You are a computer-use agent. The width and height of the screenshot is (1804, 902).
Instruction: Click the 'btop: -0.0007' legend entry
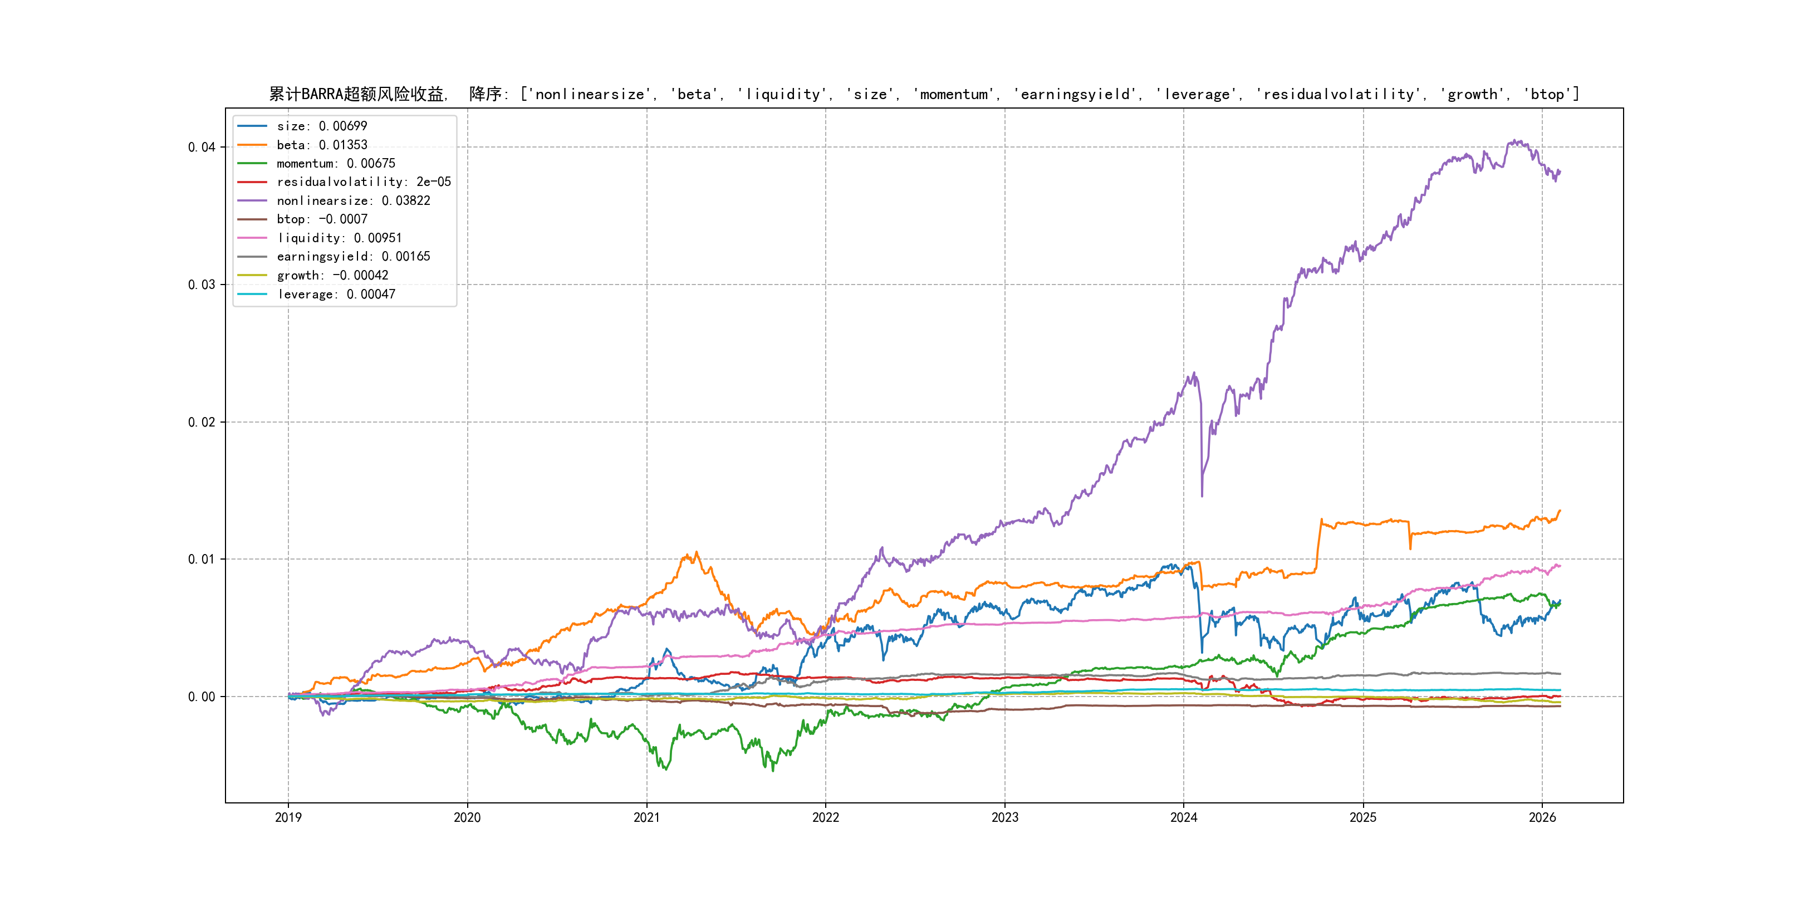point(321,219)
